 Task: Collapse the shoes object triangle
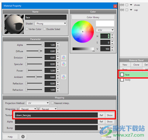(x=131, y=5)
